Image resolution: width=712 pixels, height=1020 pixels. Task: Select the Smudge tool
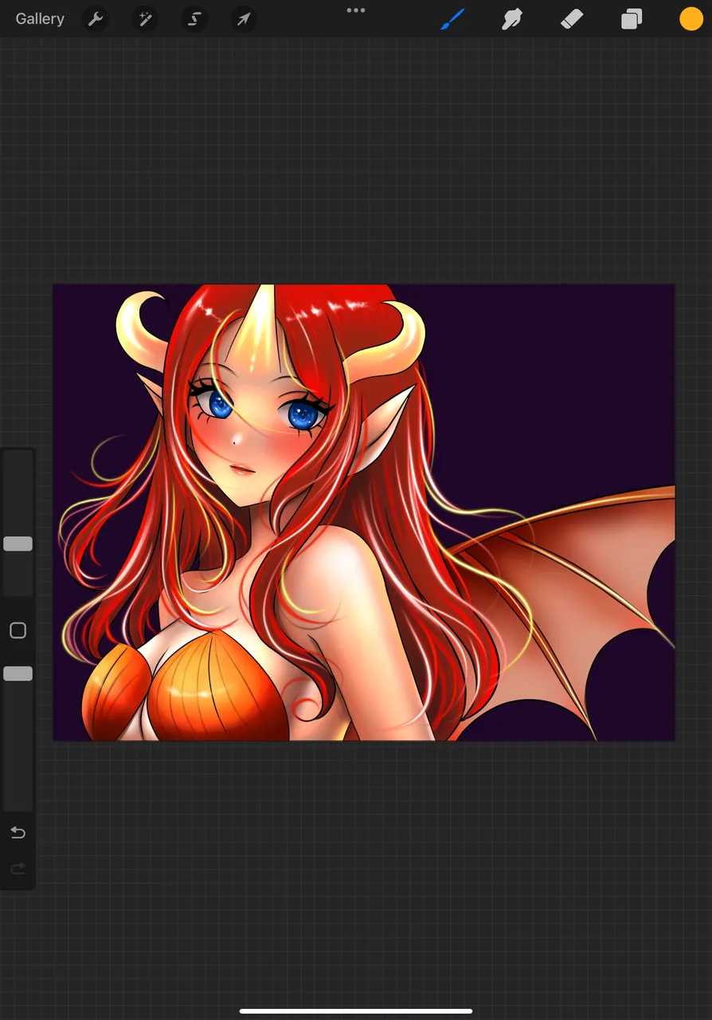512,19
